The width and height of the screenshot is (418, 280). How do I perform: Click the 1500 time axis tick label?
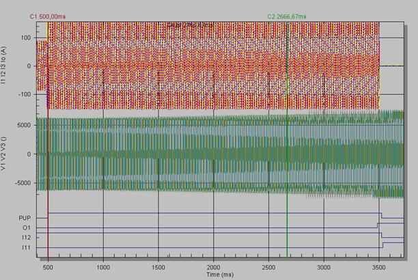pyautogui.click(x=158, y=268)
